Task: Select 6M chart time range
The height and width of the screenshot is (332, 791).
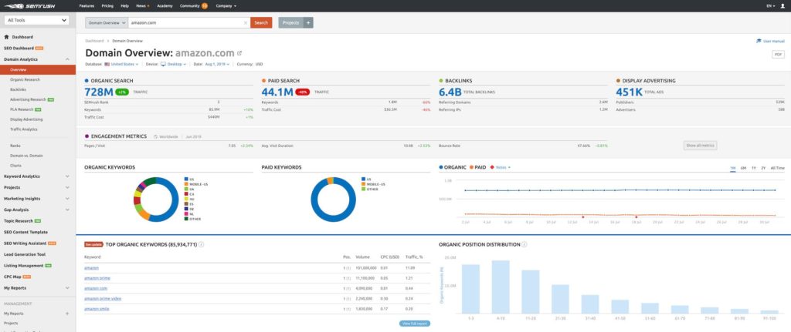Action: (743, 168)
